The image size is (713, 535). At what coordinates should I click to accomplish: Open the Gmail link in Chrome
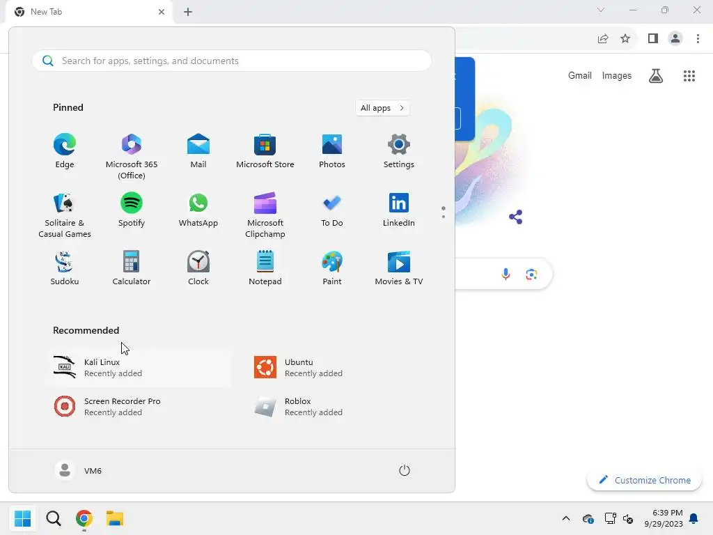tap(580, 75)
